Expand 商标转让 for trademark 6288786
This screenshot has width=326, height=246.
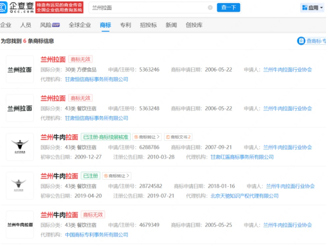point(147,137)
